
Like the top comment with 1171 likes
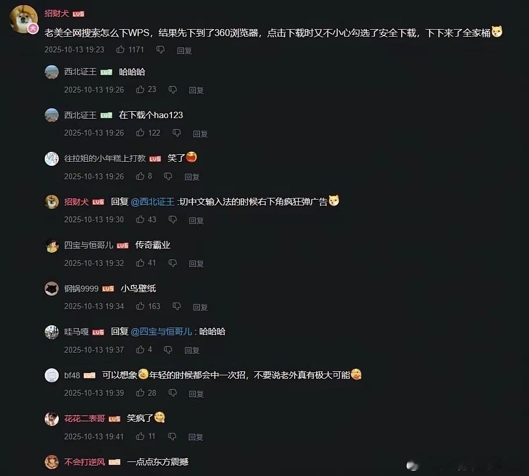[120, 49]
